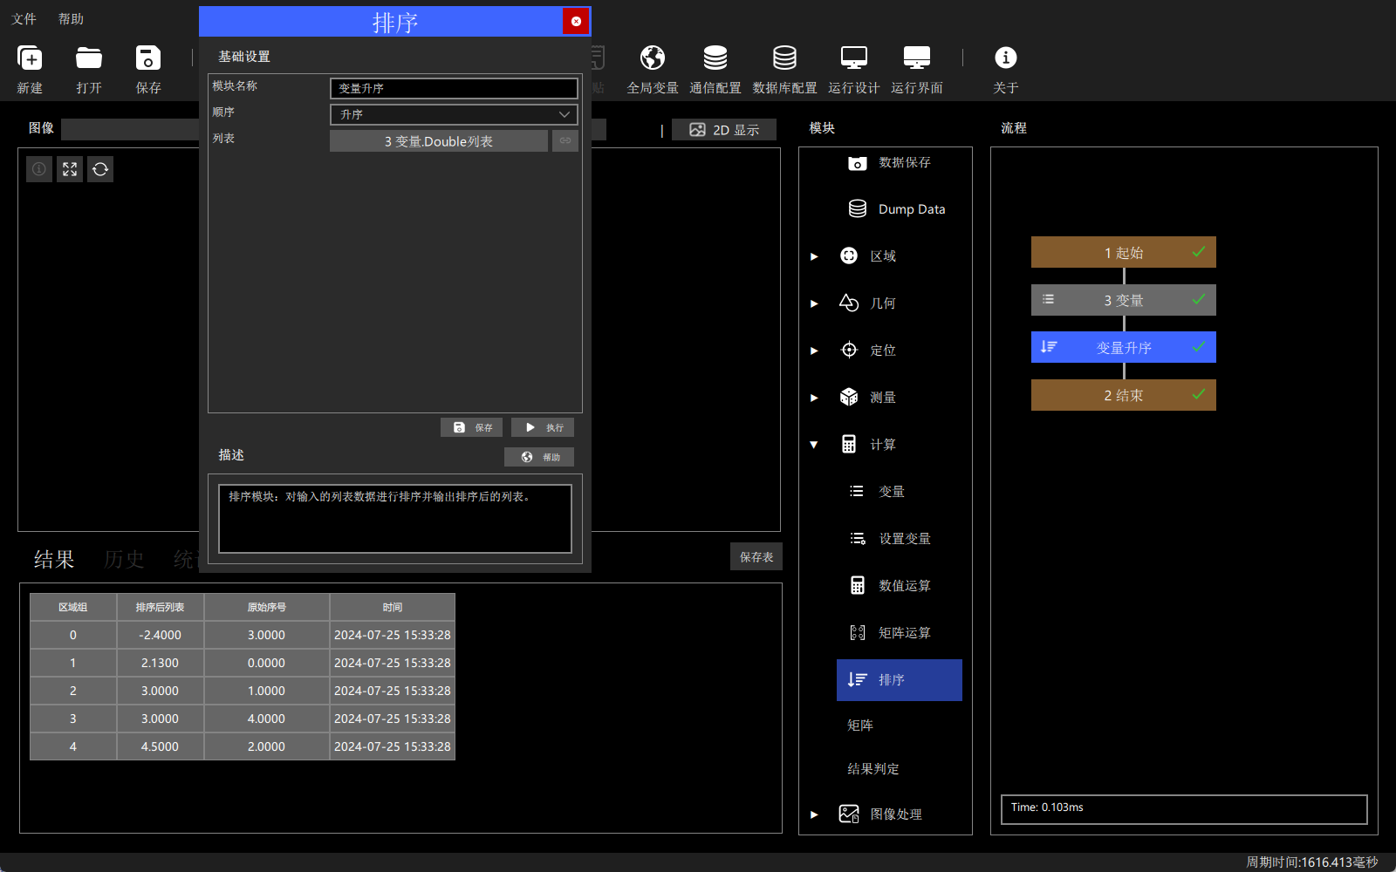
Task: Click the 2D 显示 button
Action: point(724,130)
